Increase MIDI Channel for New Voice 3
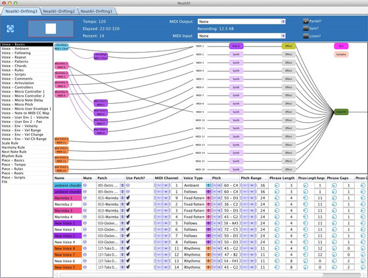 tap(166, 229)
